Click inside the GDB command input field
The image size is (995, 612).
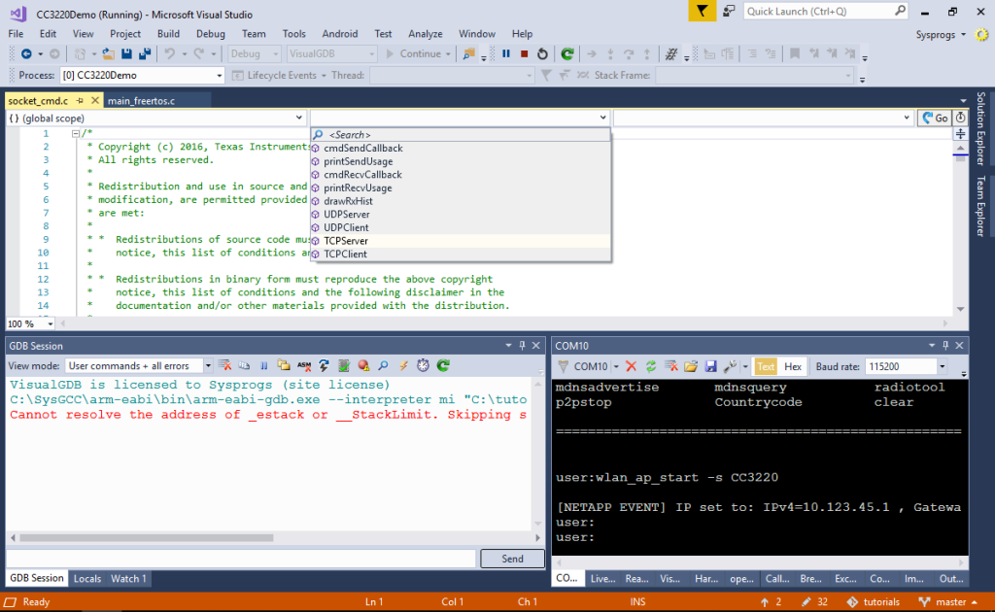pos(233,559)
